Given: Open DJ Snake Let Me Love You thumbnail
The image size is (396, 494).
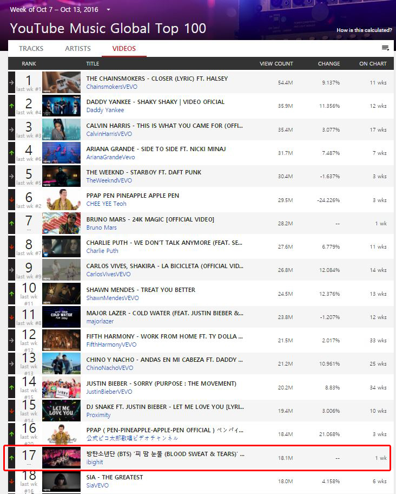Looking at the screenshot, I should pyautogui.click(x=61, y=411).
